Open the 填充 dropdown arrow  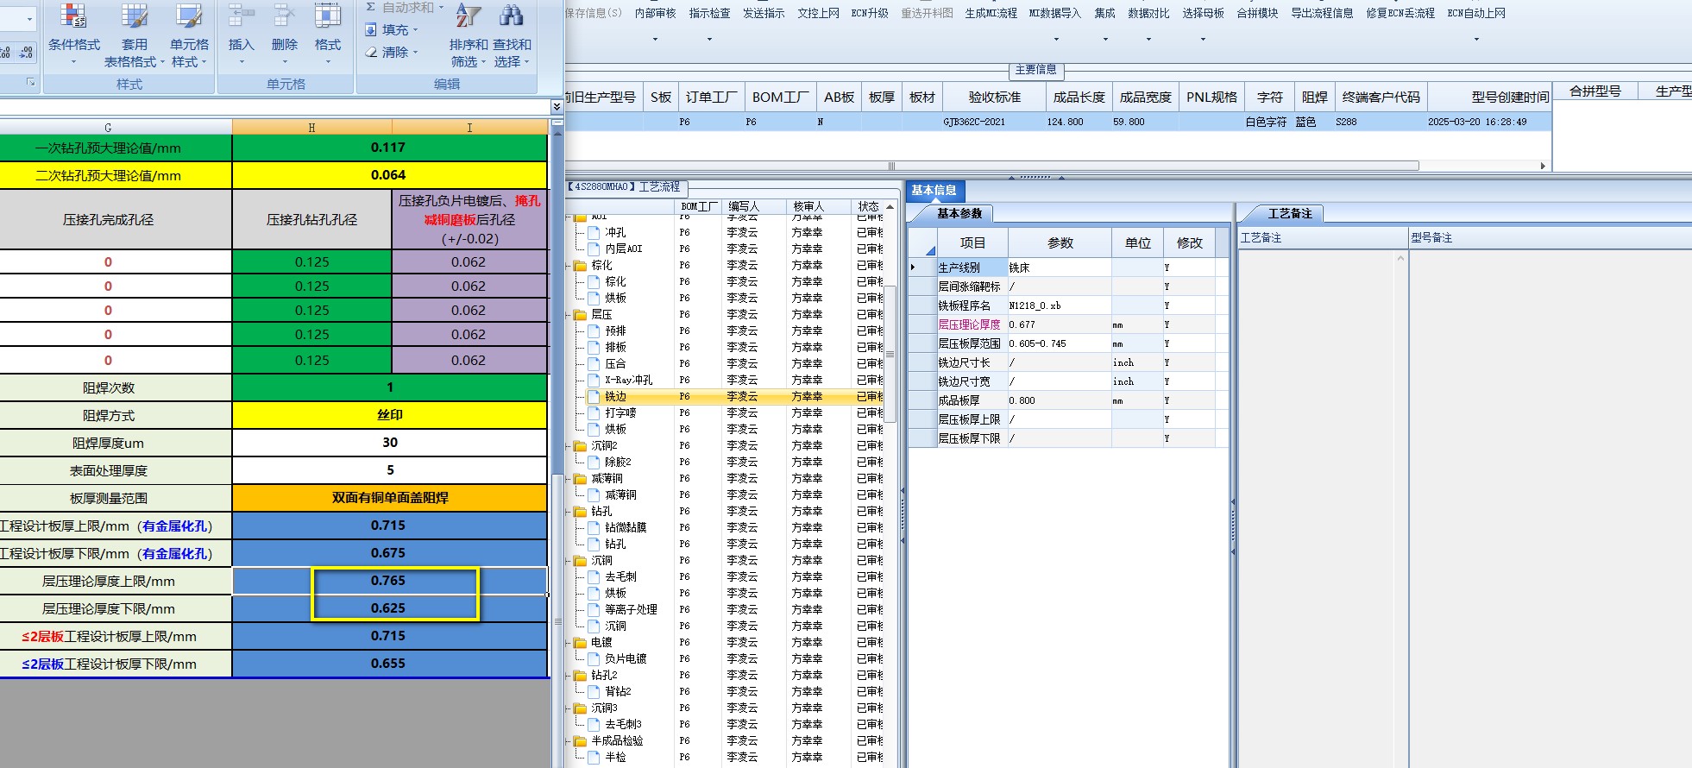[416, 30]
